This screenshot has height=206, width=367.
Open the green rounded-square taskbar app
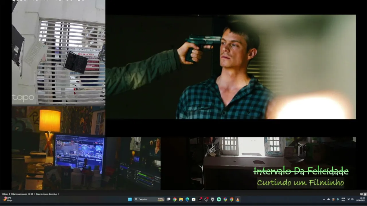(x=219, y=199)
